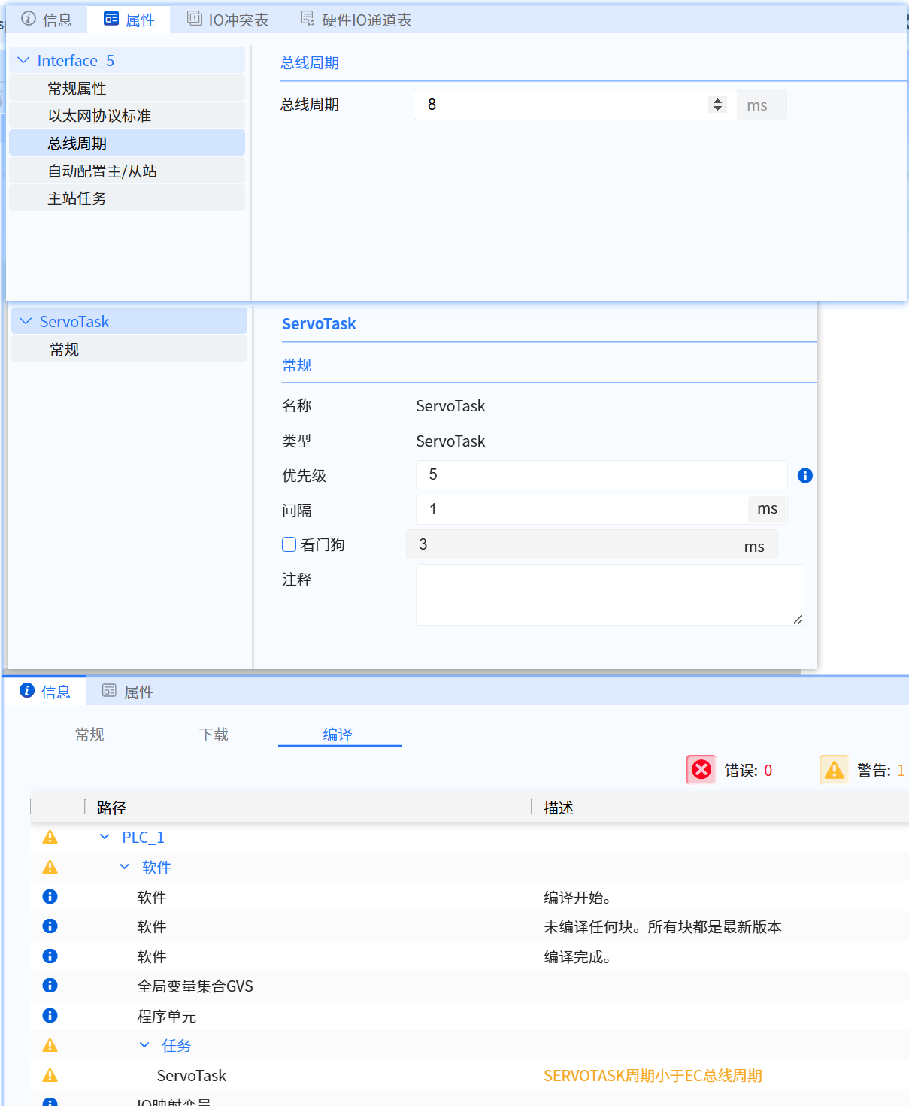Switch to the IO冲突表 tab
The width and height of the screenshot is (909, 1106).
click(228, 20)
